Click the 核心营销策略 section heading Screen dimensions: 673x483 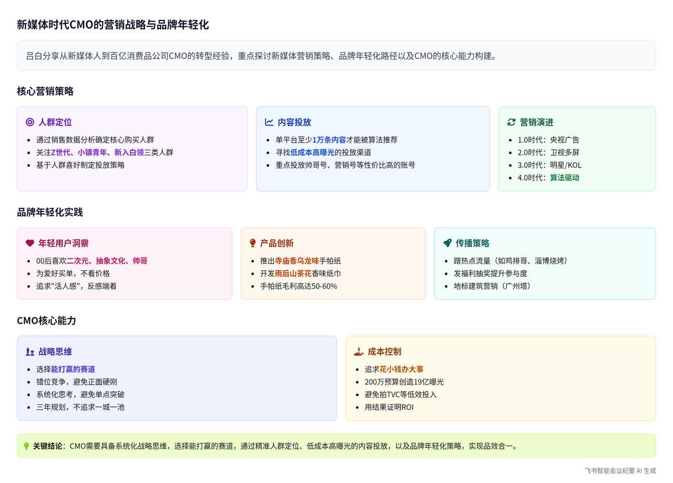45,92
